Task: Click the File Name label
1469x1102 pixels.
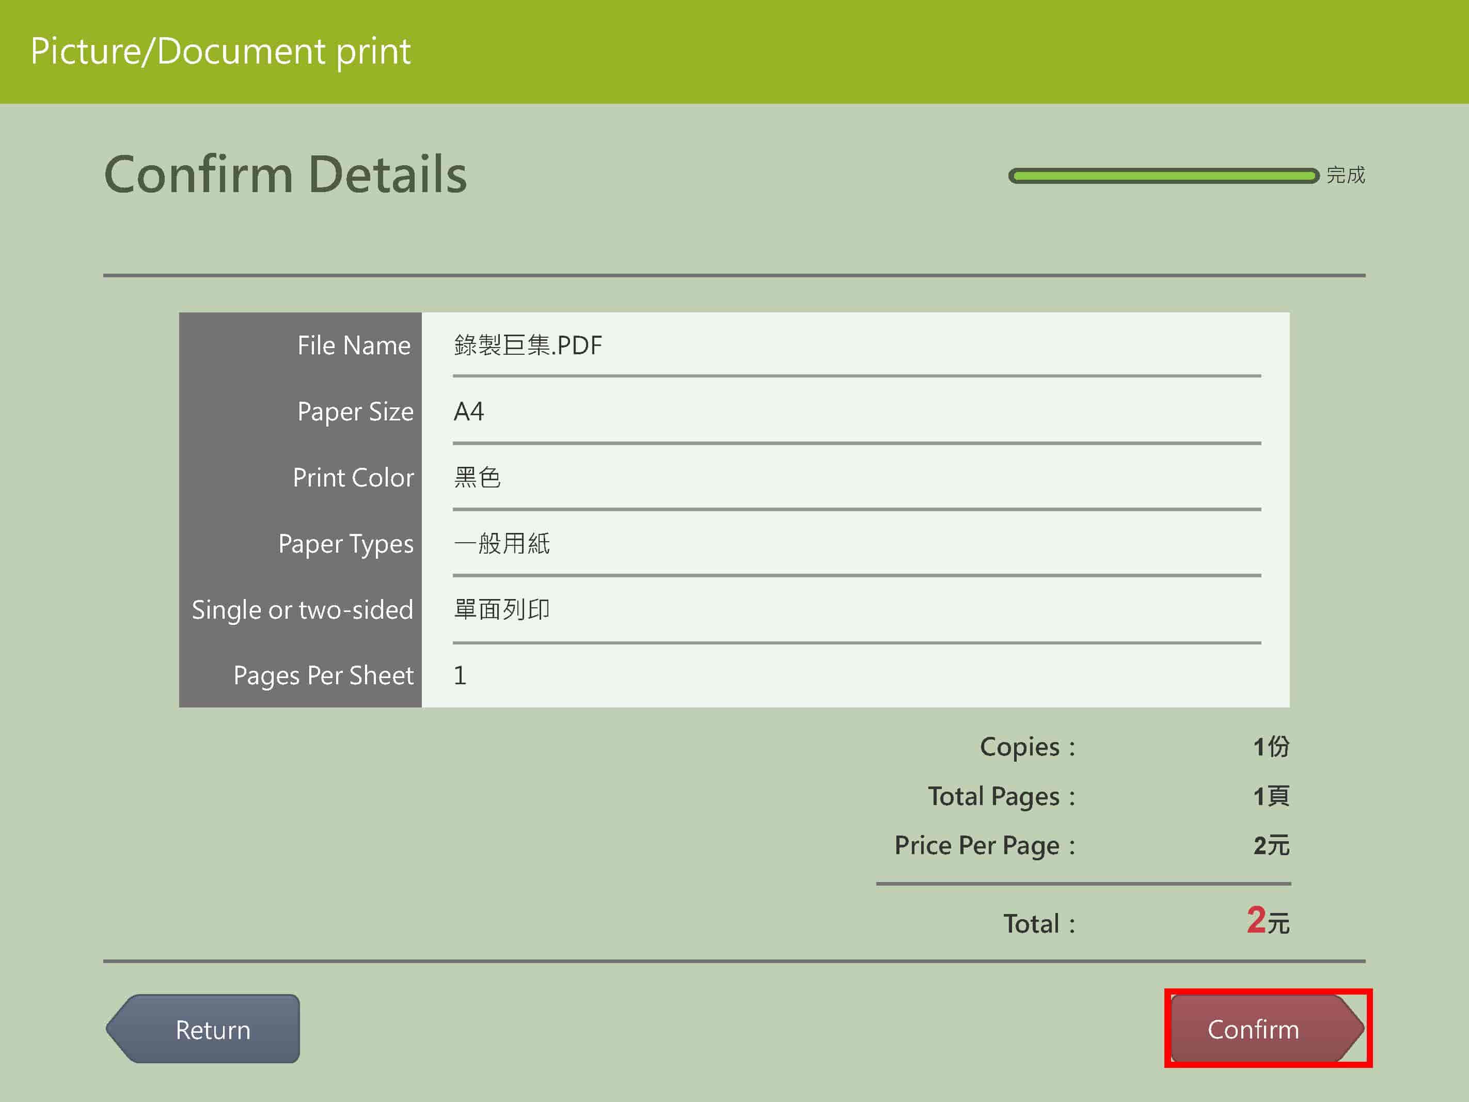Action: (x=354, y=345)
